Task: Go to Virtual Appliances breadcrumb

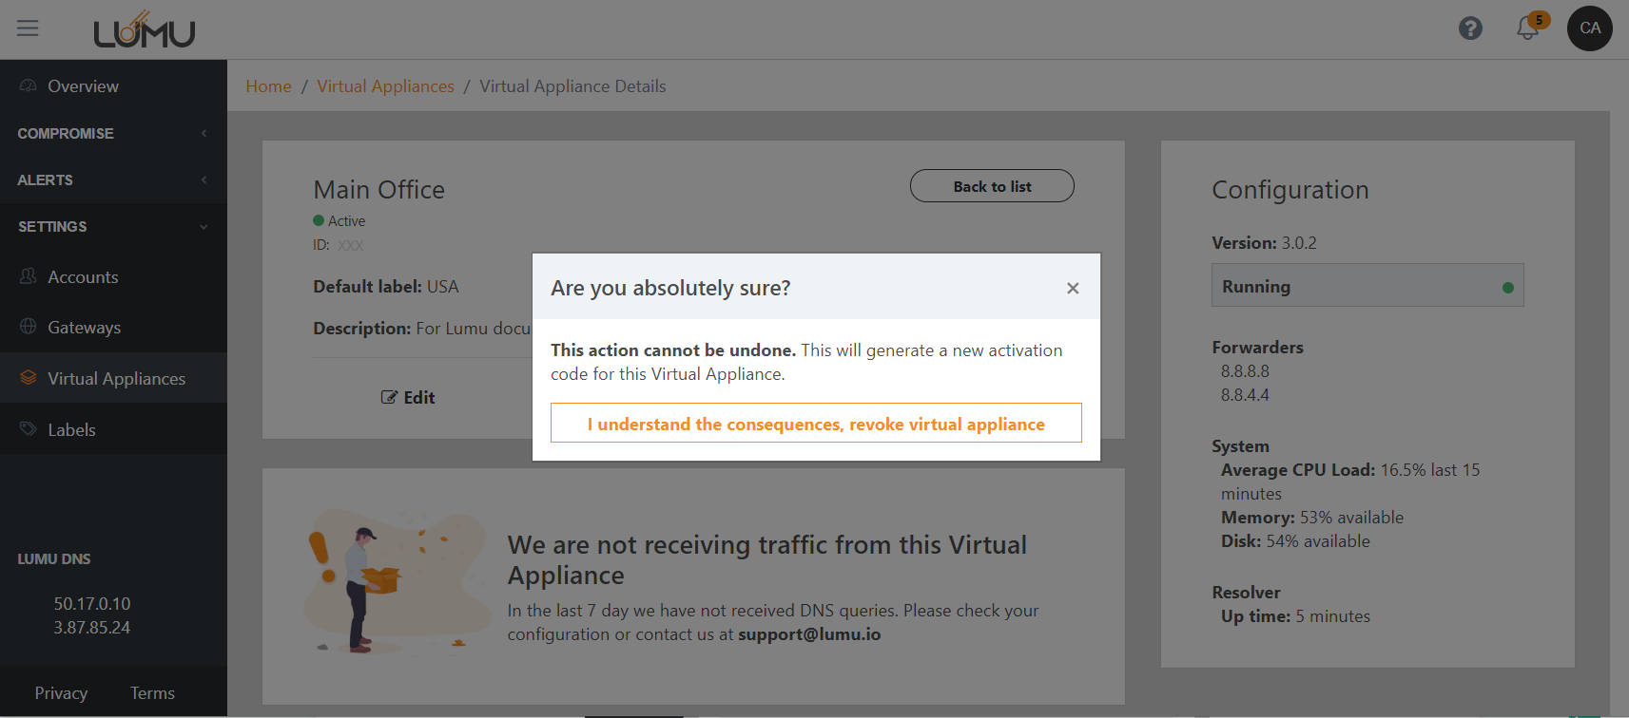Action: (x=386, y=86)
